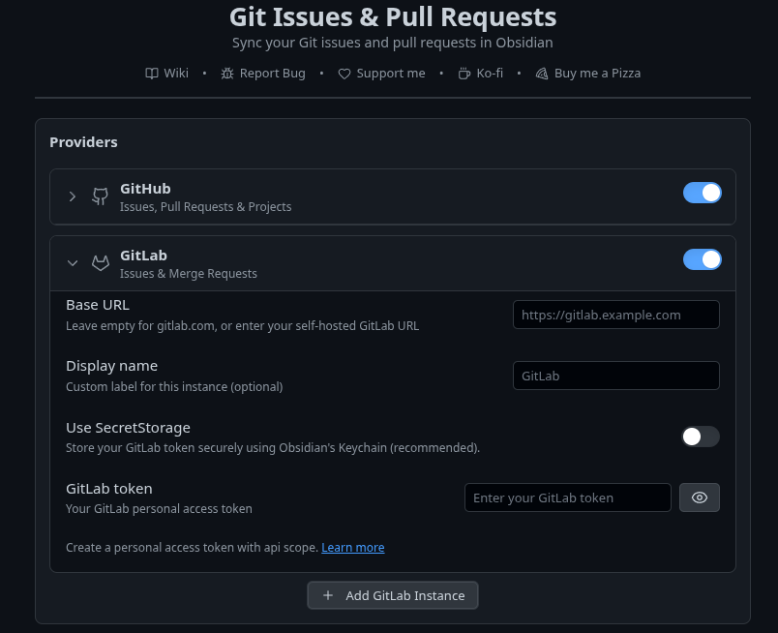Show GitLab token with eye button
Viewport: 778px width, 633px height.
click(x=699, y=497)
